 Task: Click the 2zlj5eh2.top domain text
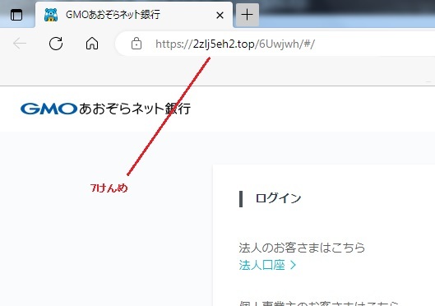point(224,44)
